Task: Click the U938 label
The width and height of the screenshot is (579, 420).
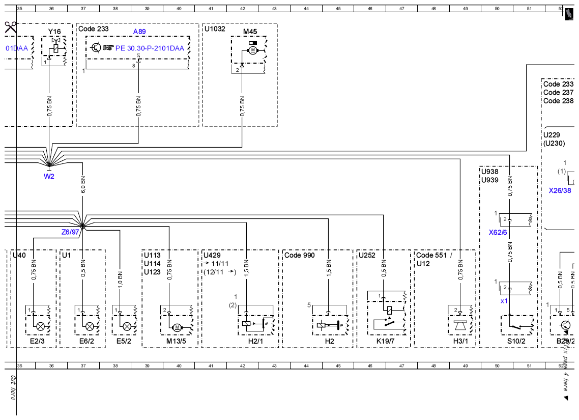Action: [489, 172]
